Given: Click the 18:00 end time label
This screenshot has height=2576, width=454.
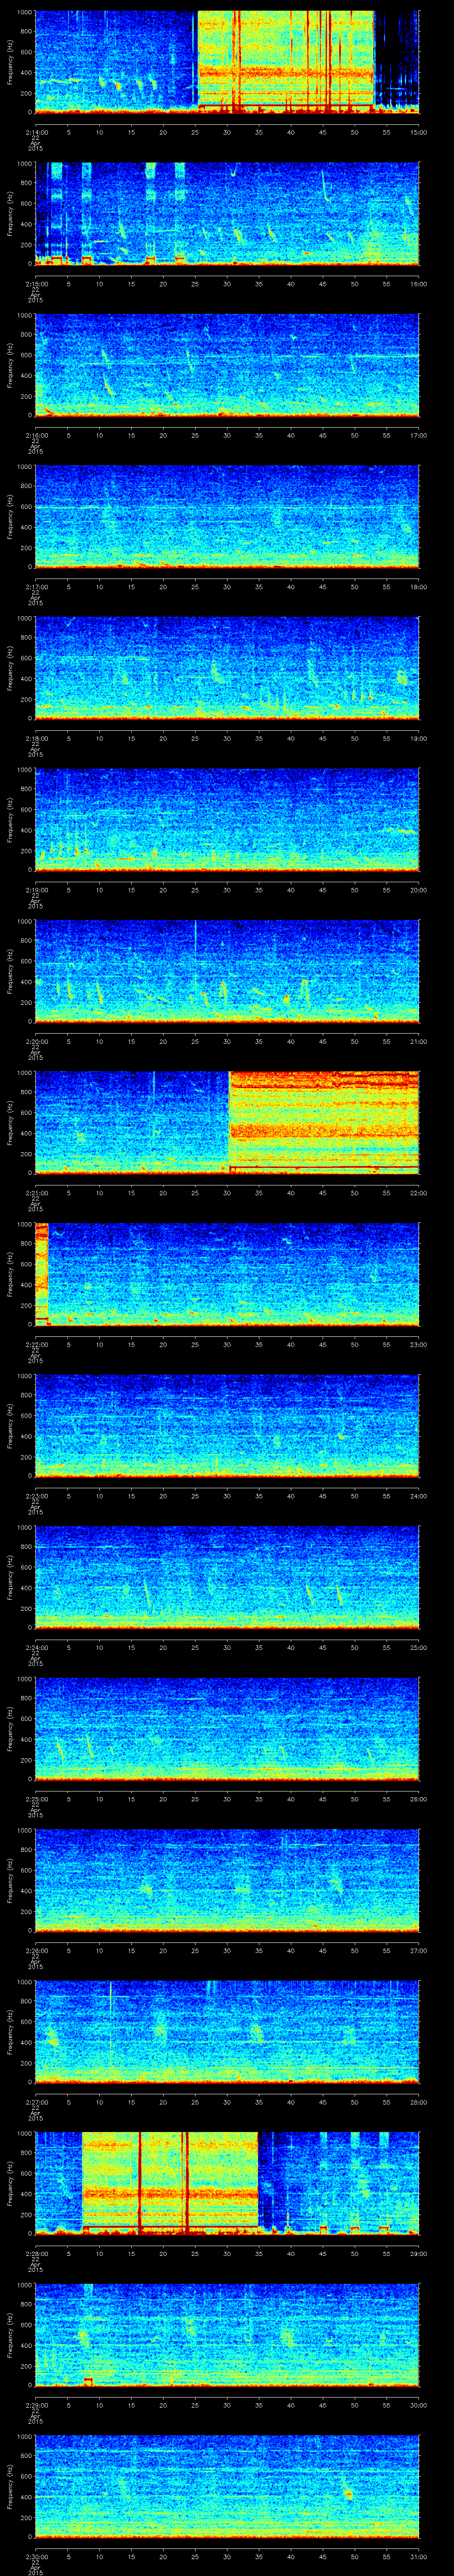Looking at the screenshot, I should [418, 587].
